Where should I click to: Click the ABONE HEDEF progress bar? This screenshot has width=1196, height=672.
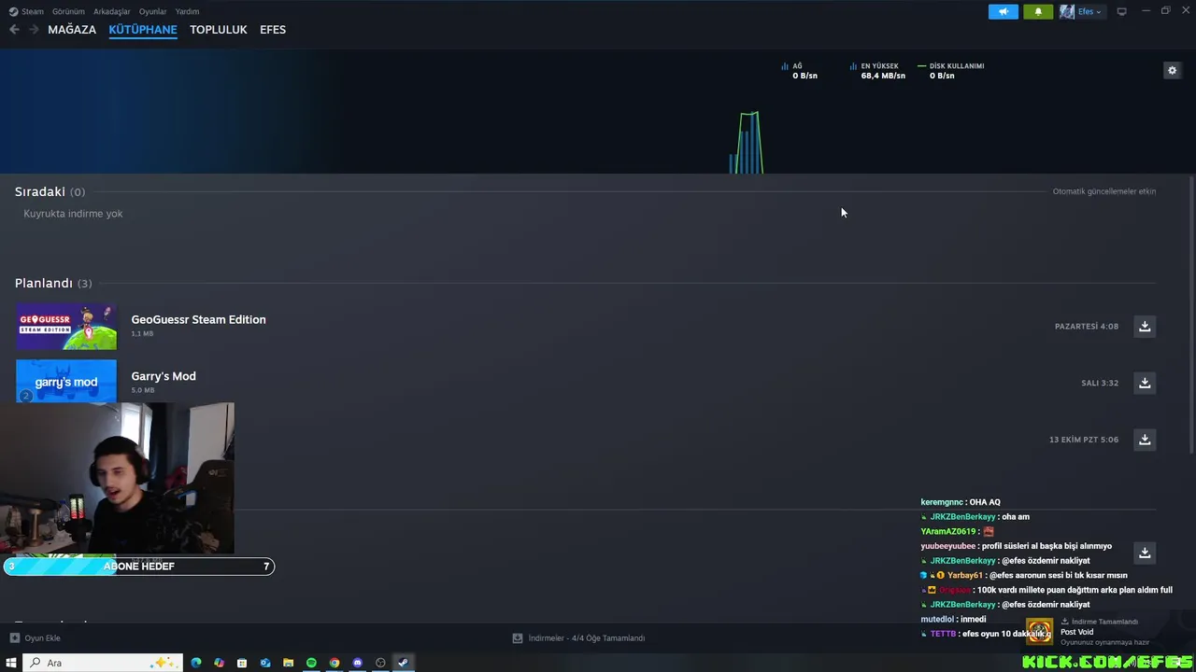point(138,567)
